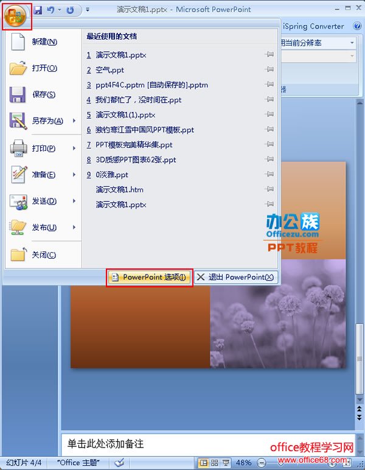Click the Save icon in Quick Access Toolbar
365x470 pixels.
pos(38,10)
